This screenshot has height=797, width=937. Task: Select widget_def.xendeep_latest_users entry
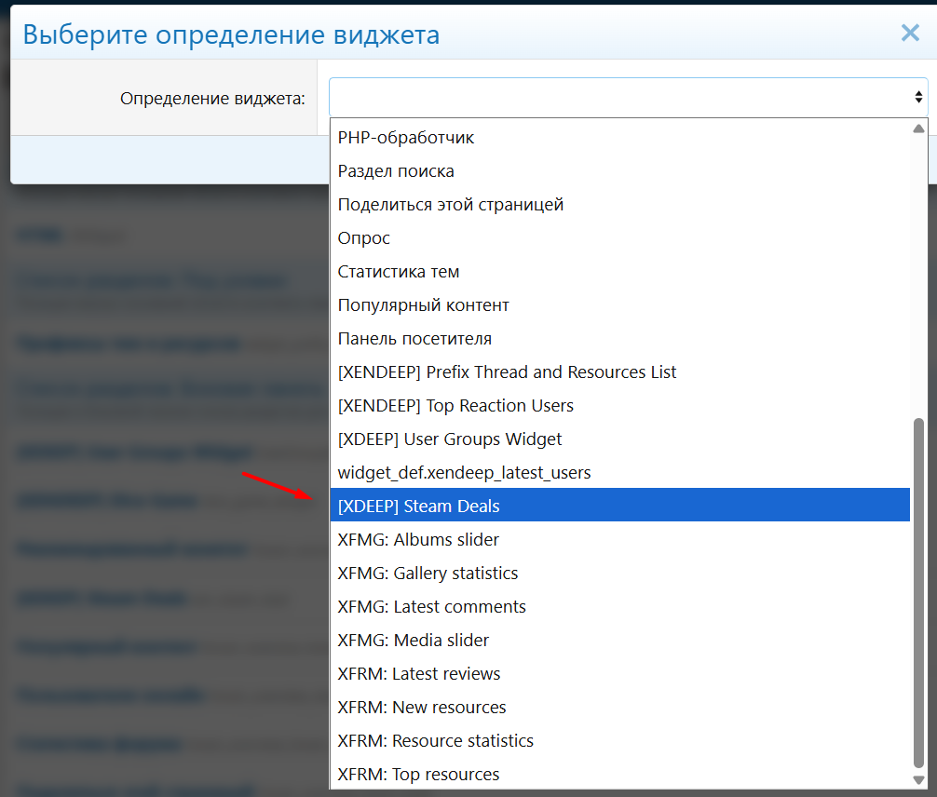point(464,473)
